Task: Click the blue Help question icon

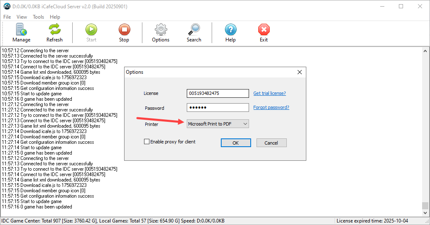Action: pos(231,29)
